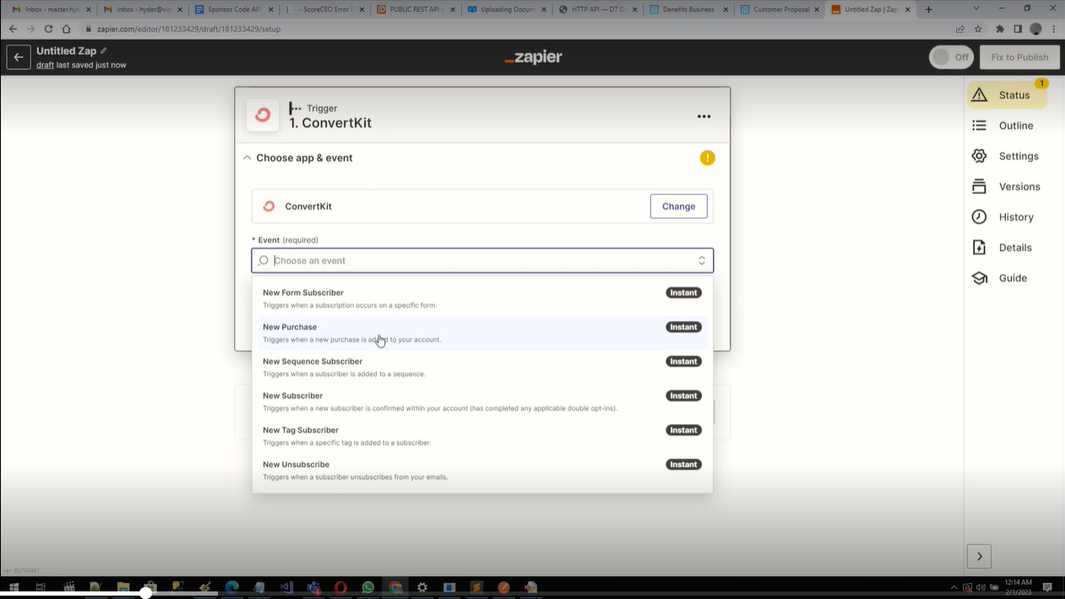Click browser back arrow
The image size is (1065, 599).
13,29
